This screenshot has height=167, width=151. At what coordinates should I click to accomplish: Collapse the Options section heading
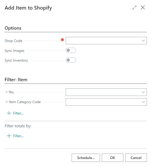pyautogui.click(x=13, y=28)
